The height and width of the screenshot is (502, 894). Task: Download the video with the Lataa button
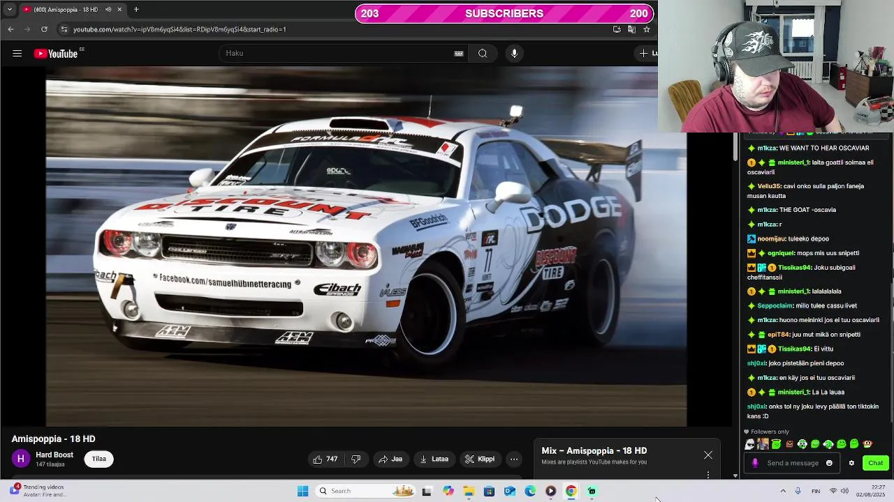tap(434, 459)
